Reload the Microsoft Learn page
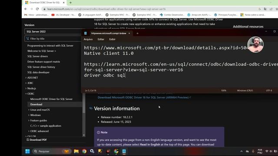This screenshot has width=278, height=156. 37,9
